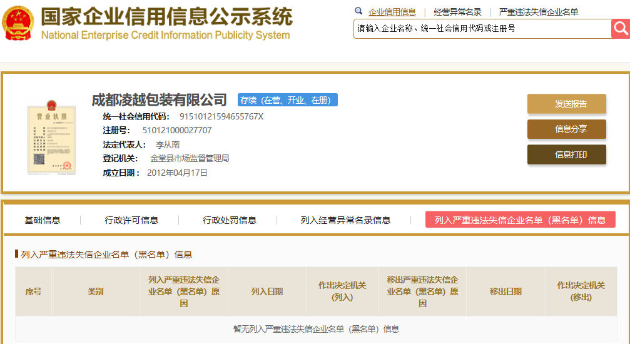Click the 类别 column header
Screen dimensions: 630x344
click(x=96, y=291)
